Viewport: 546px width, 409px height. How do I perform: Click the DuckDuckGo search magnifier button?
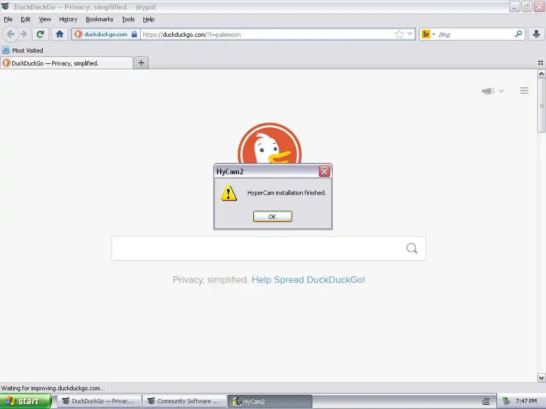click(x=412, y=248)
